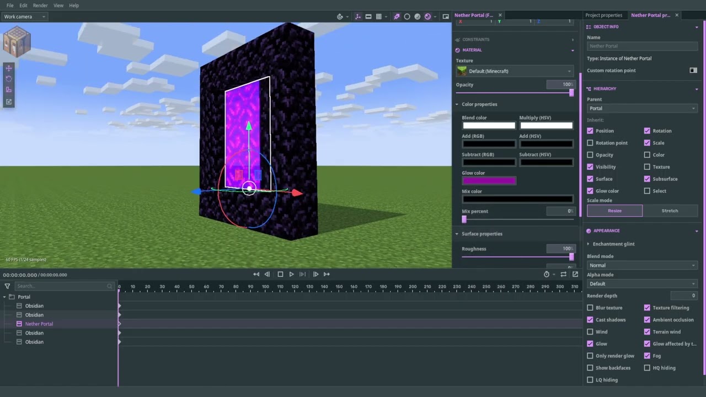Switch to Project properties tab
This screenshot has width=706, height=397.
pyautogui.click(x=604, y=15)
